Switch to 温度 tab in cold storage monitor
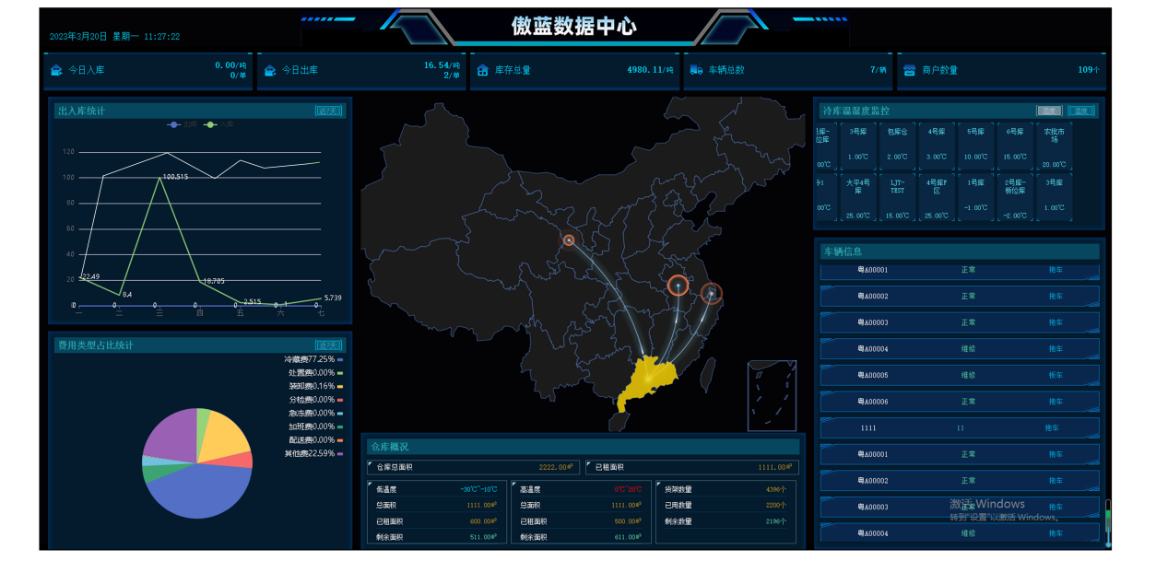Viewport: 1156px width, 561px height. [1081, 111]
